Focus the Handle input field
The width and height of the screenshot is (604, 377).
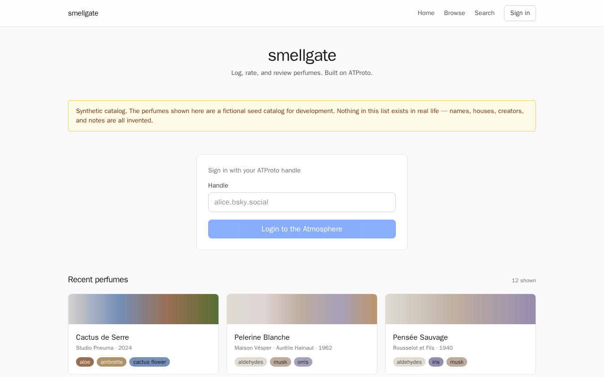click(302, 202)
